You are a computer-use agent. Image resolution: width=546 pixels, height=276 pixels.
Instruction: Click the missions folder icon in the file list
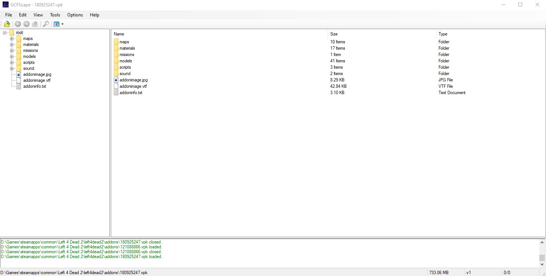tap(116, 55)
